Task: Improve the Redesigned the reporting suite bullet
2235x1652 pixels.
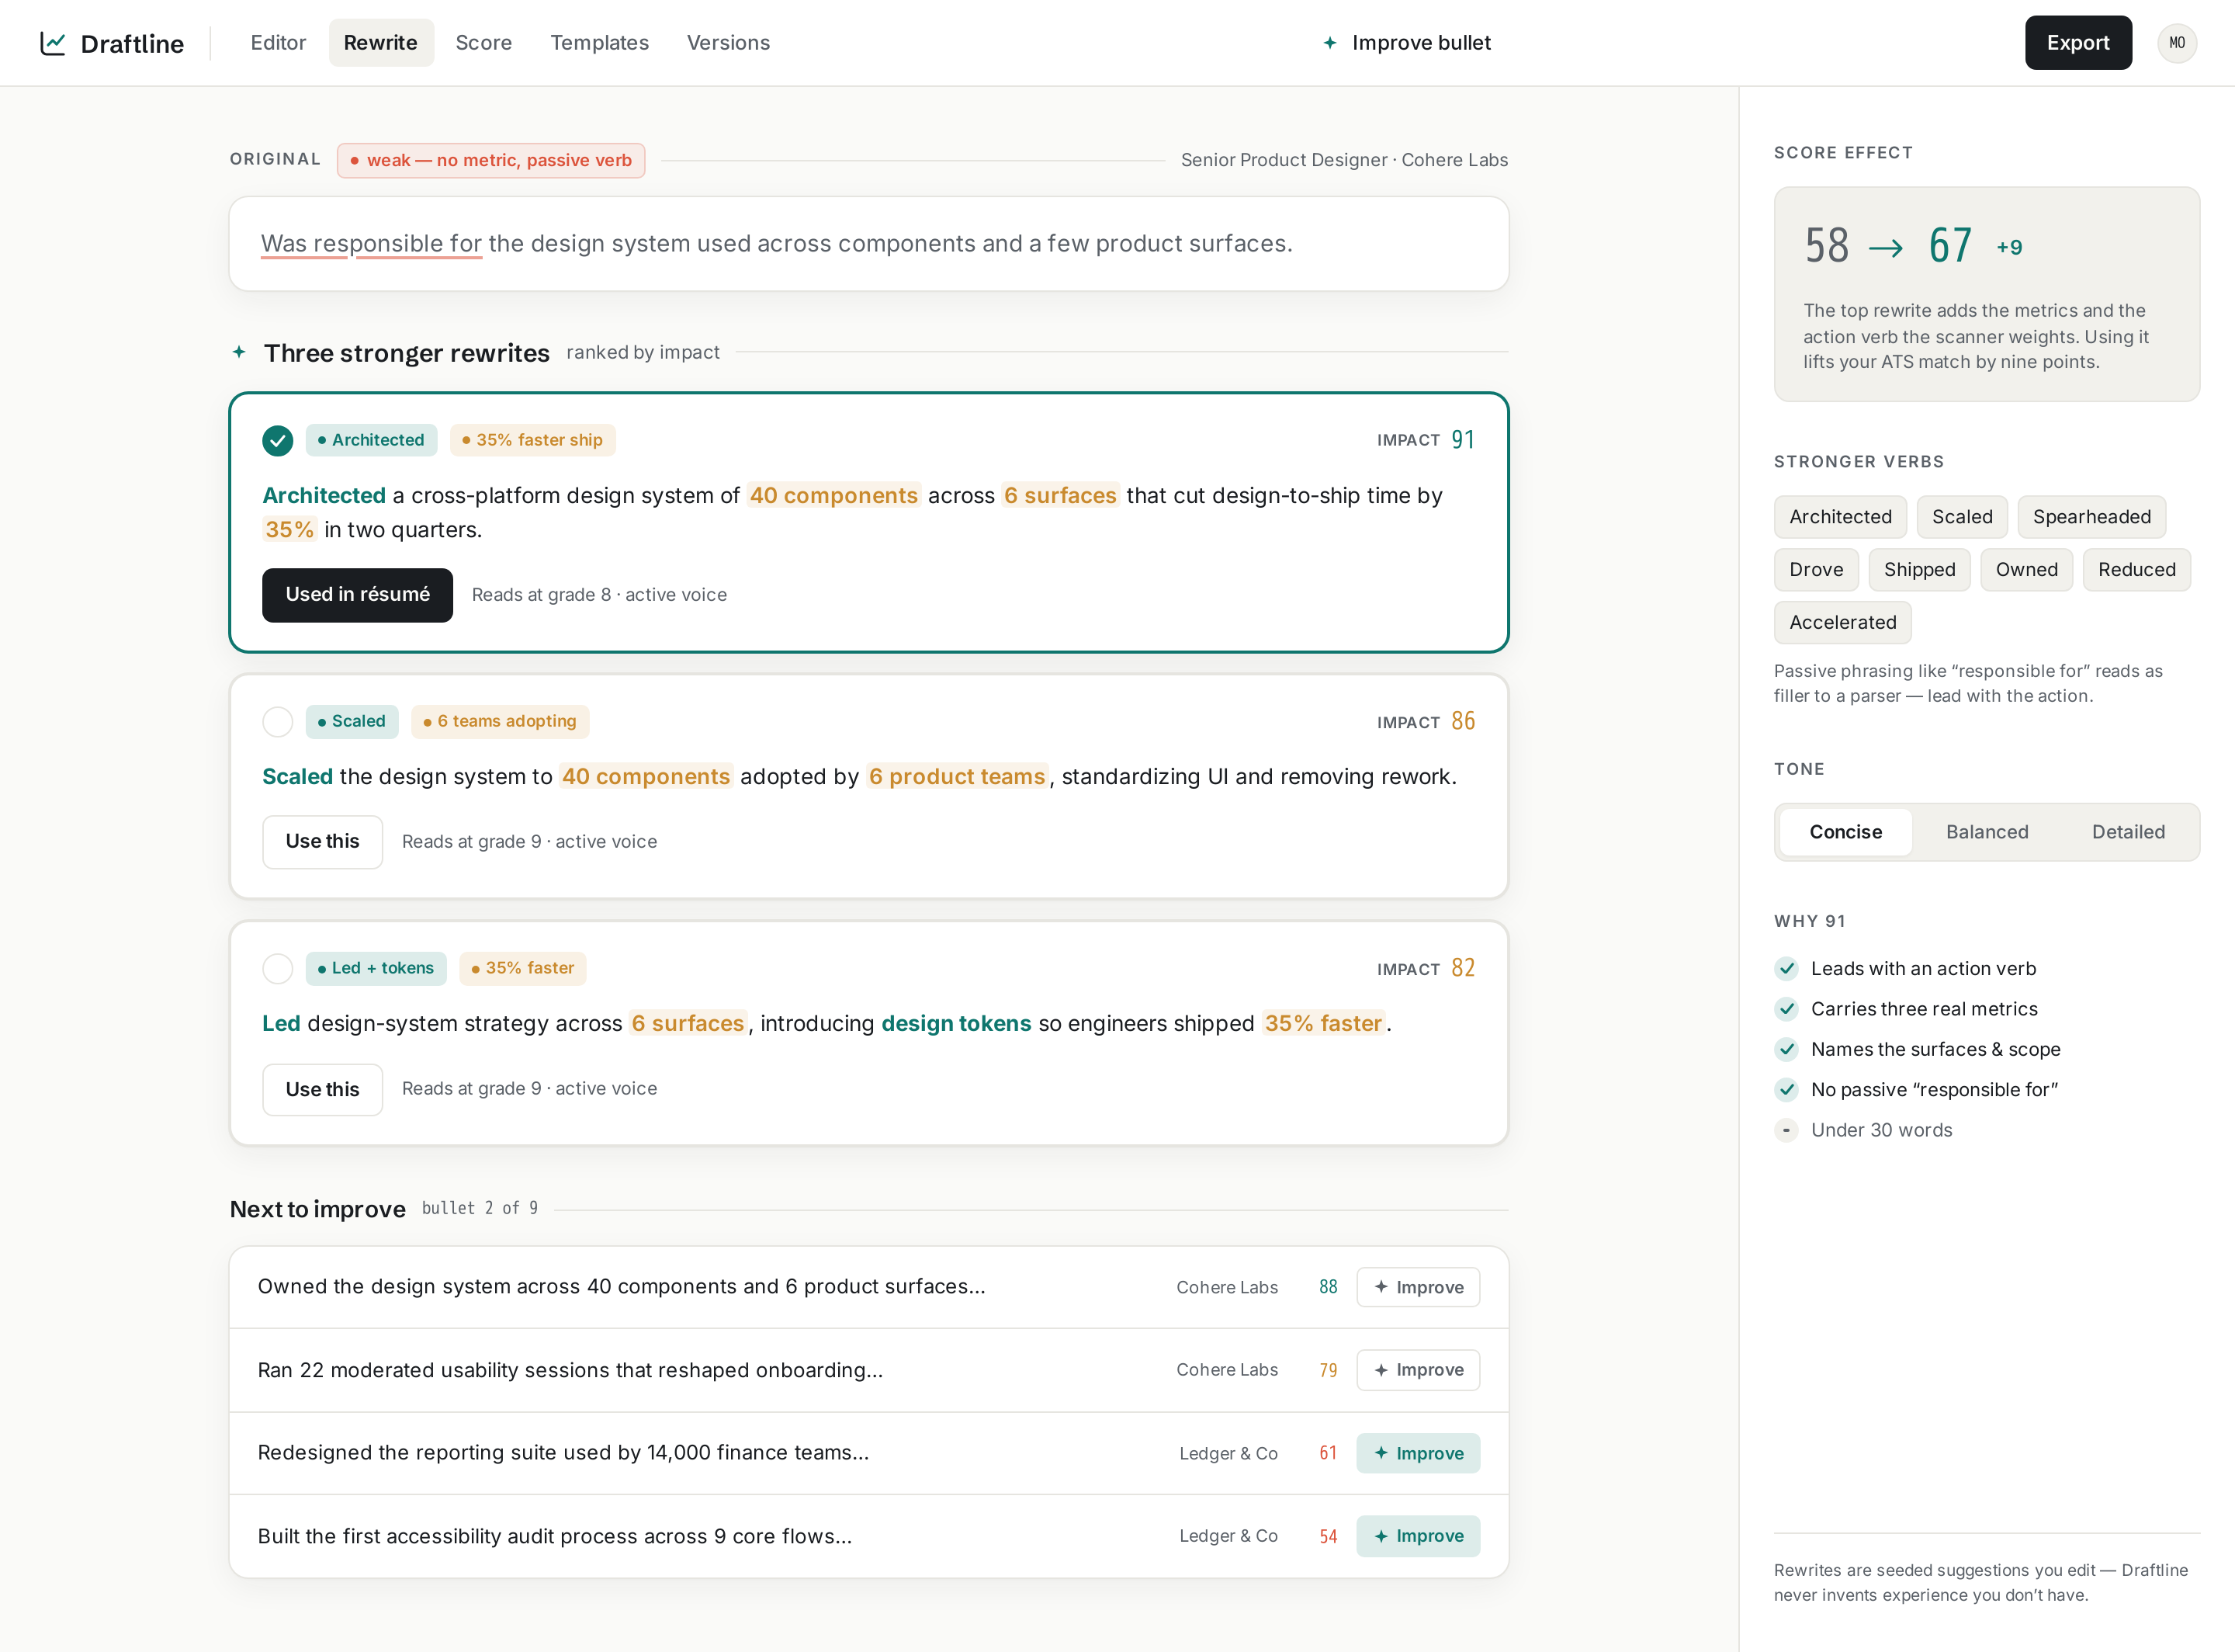Action: (1417, 1453)
